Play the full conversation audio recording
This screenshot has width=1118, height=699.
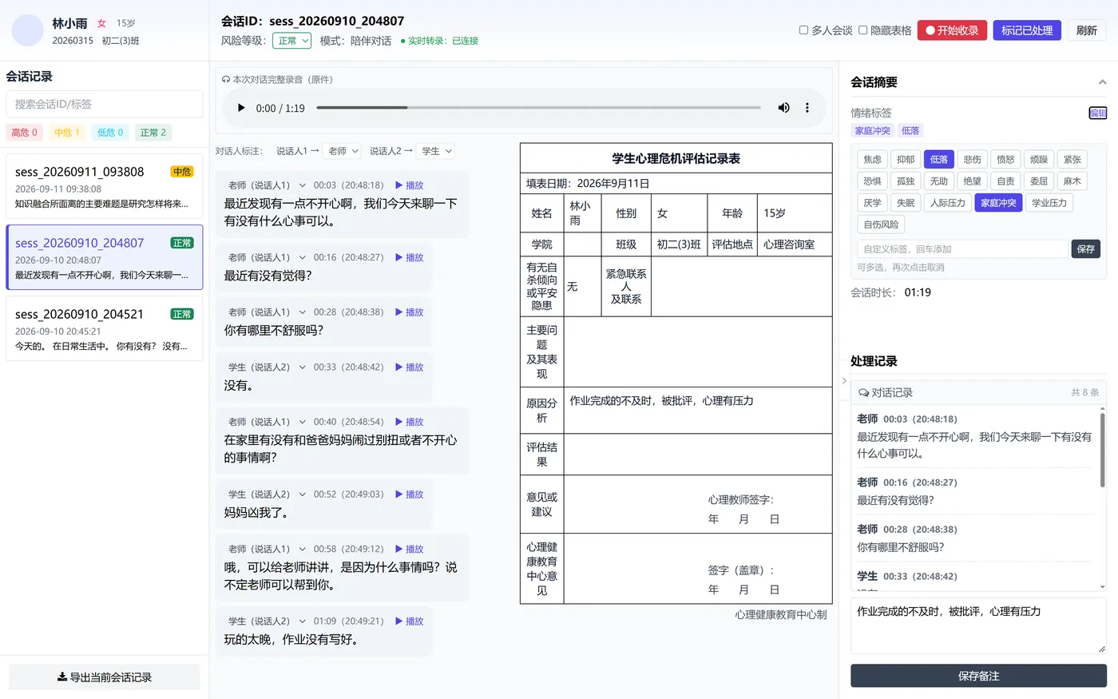click(241, 108)
